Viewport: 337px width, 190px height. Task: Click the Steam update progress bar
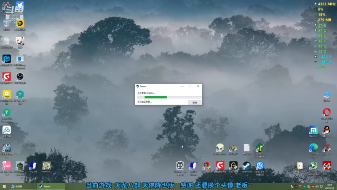pyautogui.click(x=169, y=97)
